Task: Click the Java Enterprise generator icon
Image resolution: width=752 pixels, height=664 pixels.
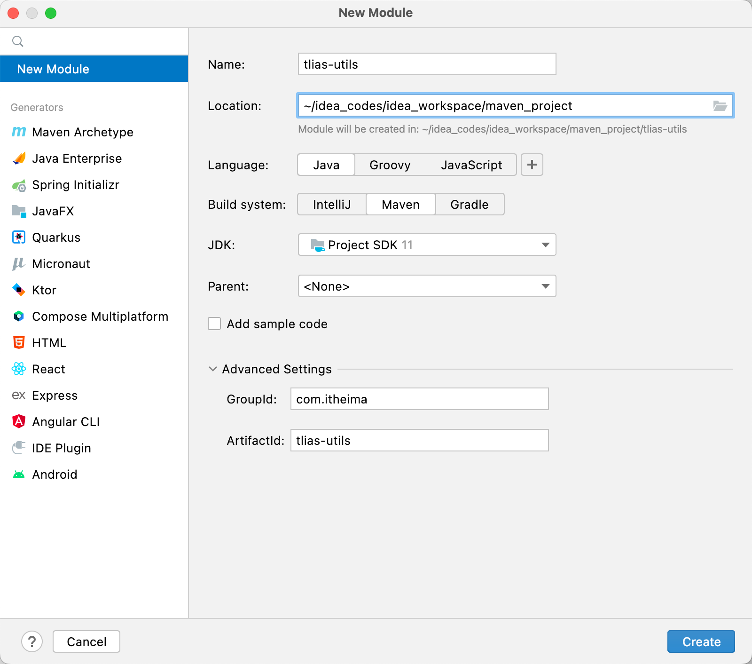Action: pyautogui.click(x=19, y=158)
